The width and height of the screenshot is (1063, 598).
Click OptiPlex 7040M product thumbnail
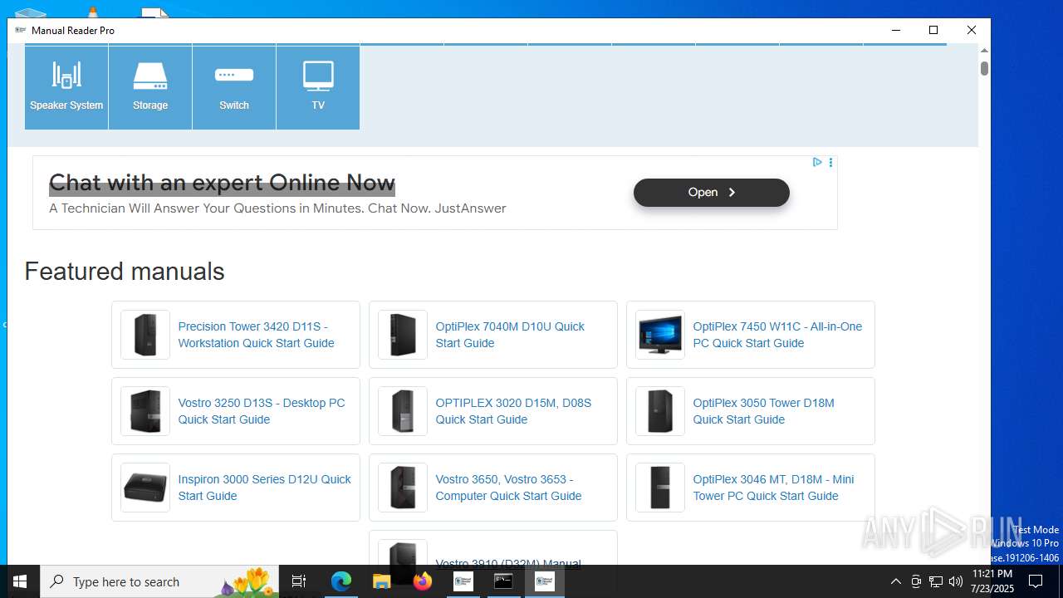click(403, 335)
